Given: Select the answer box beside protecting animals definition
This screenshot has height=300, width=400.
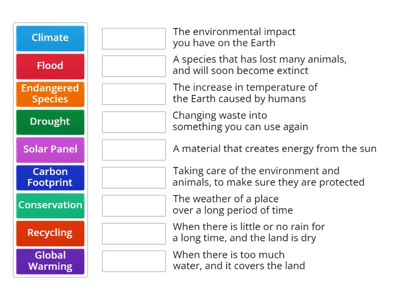Looking at the screenshot, I should [x=133, y=177].
